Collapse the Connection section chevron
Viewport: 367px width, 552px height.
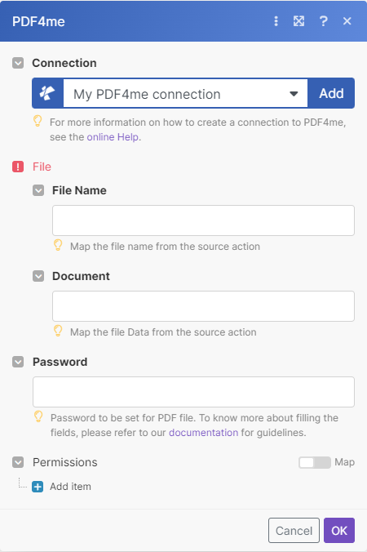(18, 63)
